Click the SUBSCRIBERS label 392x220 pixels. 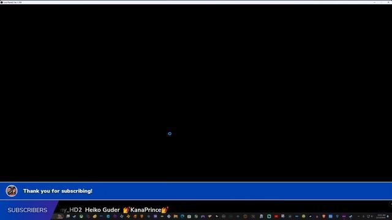pyautogui.click(x=27, y=210)
